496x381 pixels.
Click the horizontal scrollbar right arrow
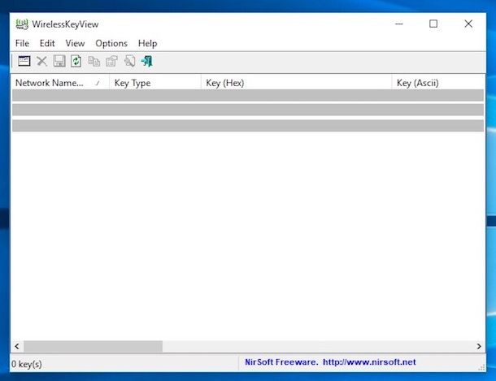[479, 346]
